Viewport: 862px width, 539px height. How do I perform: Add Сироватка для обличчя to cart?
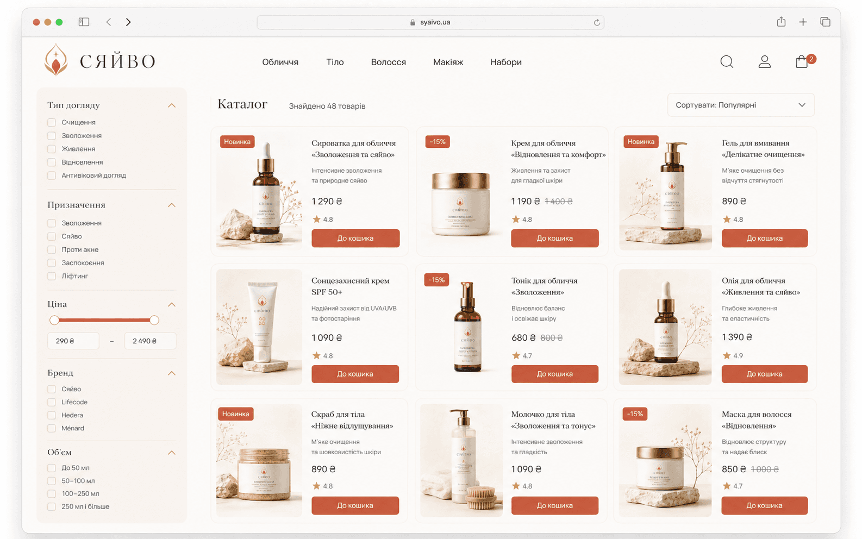tap(355, 238)
